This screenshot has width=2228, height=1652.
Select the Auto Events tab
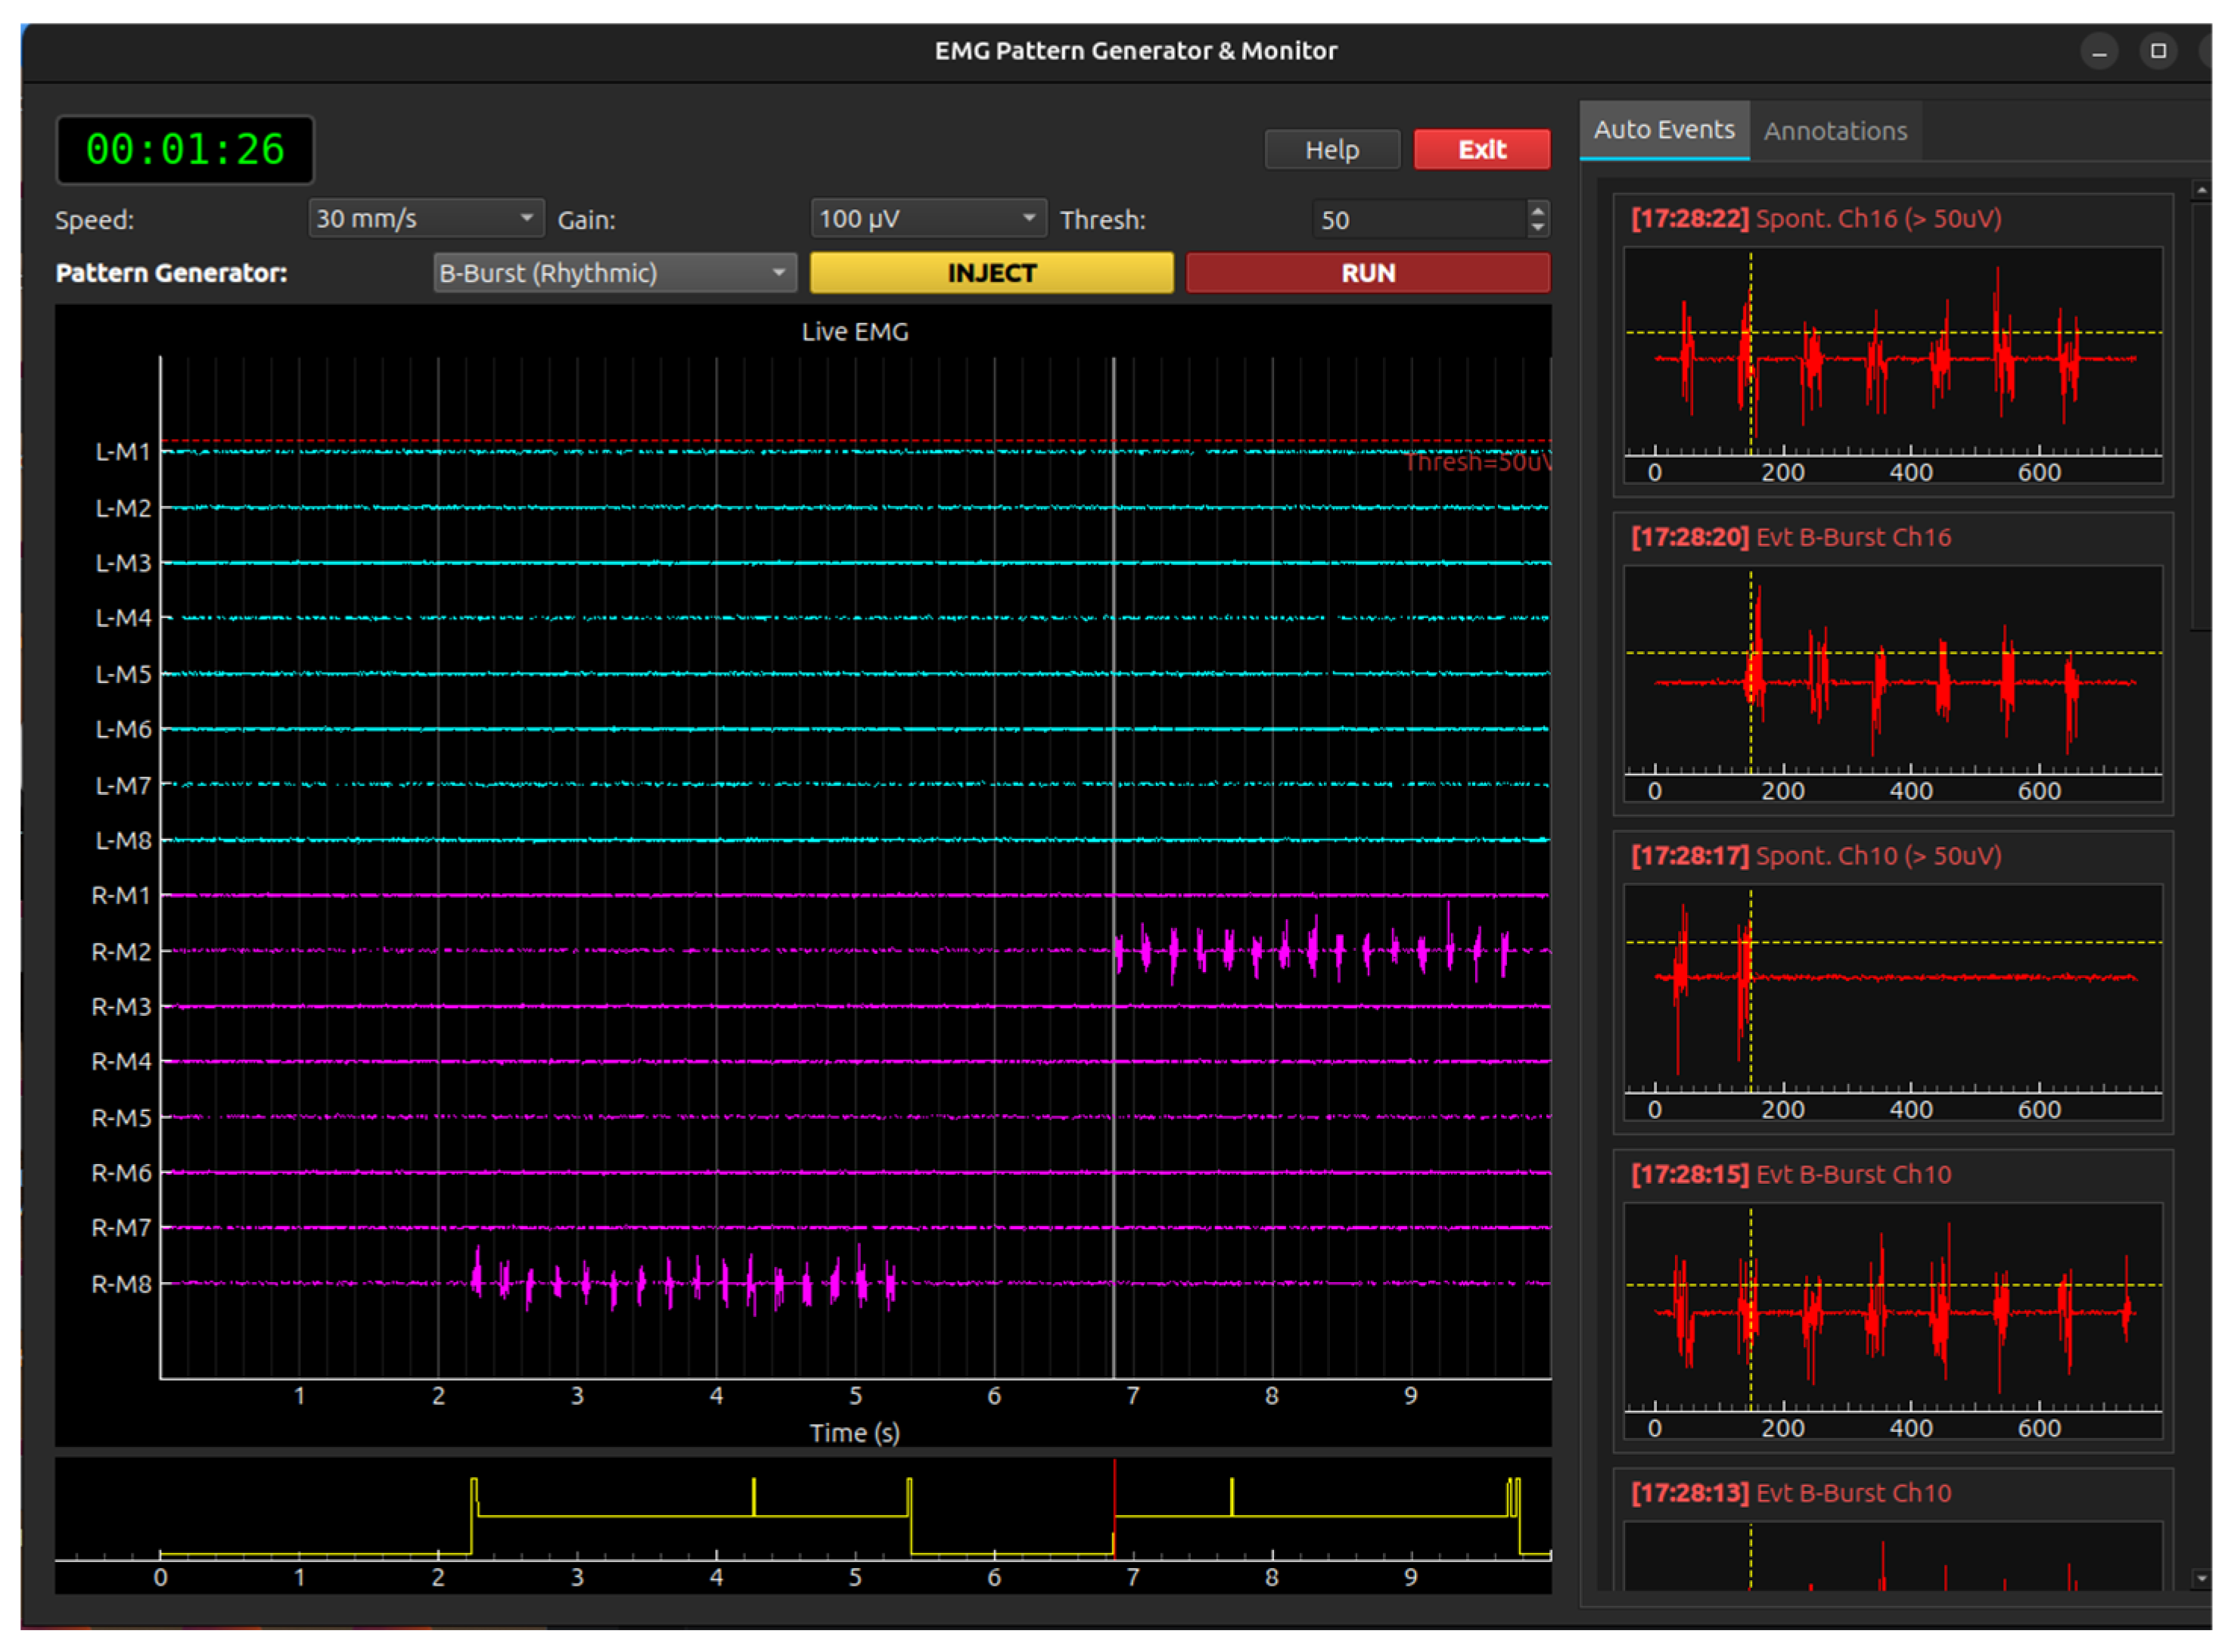[1664, 130]
